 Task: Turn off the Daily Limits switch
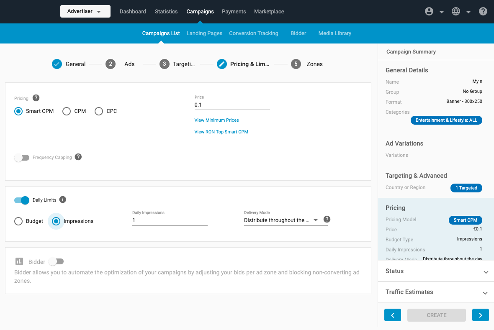coord(22,200)
